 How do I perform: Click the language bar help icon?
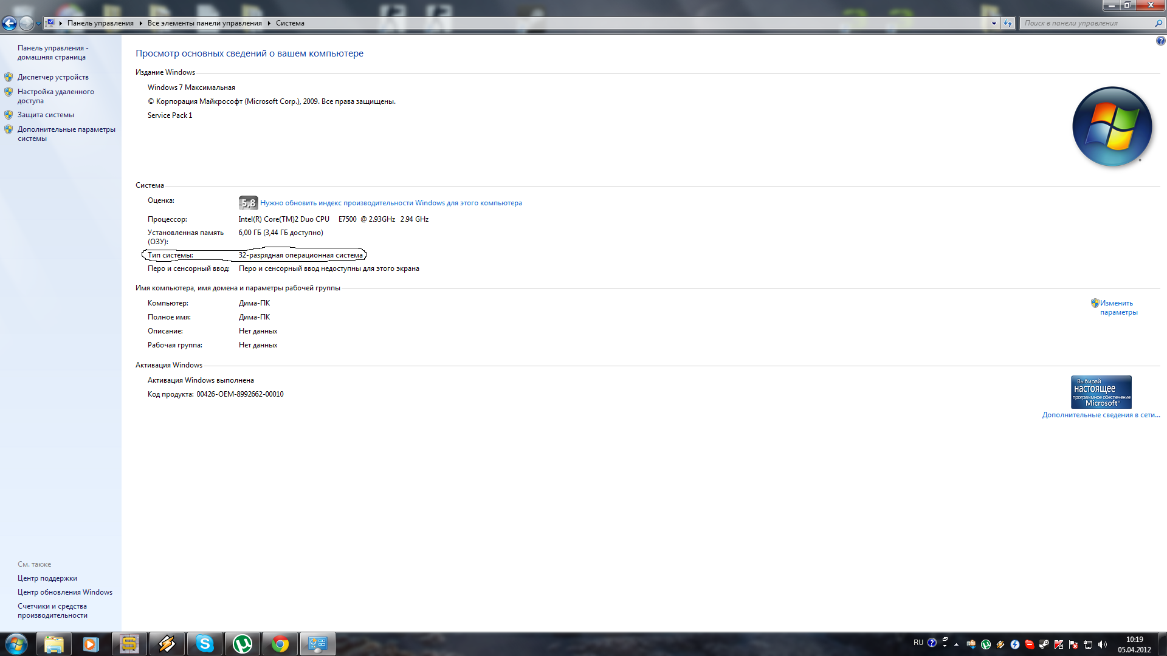[932, 643]
